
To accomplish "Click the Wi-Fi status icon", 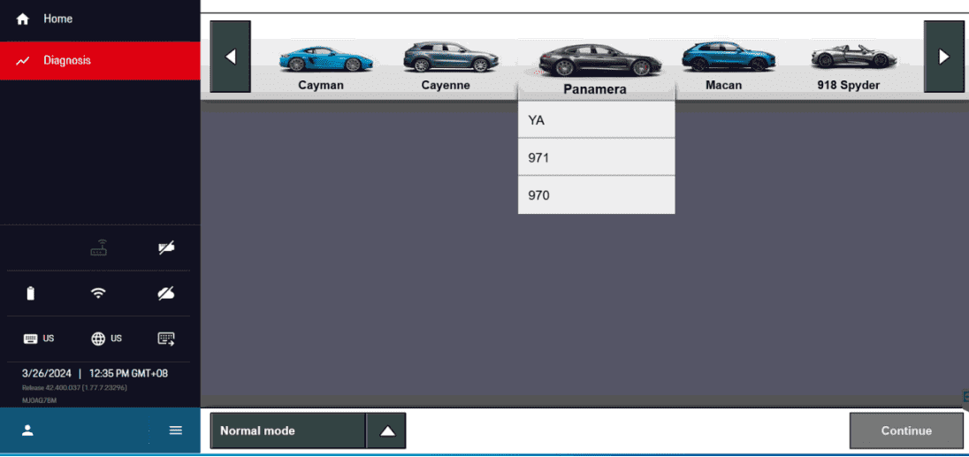I will point(99,293).
